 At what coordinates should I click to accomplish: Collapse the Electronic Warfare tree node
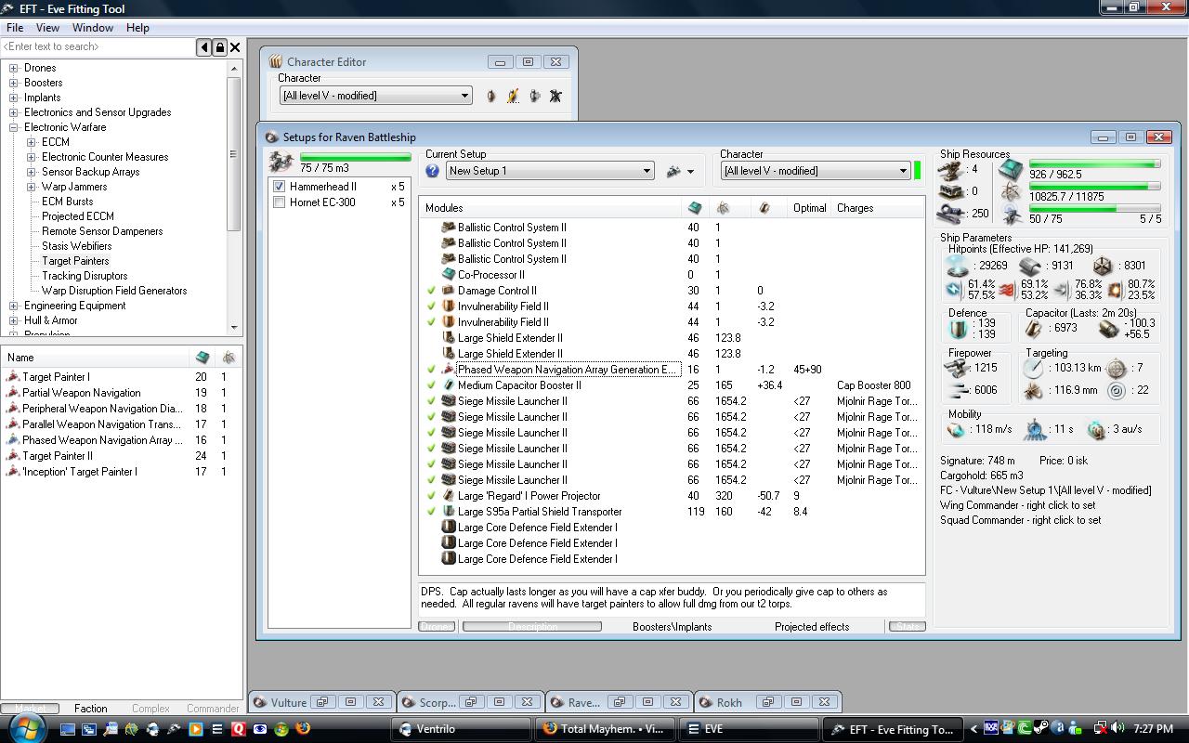click(14, 127)
